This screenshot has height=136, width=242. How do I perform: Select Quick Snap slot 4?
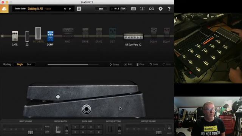pyautogui.click(x=99, y=127)
